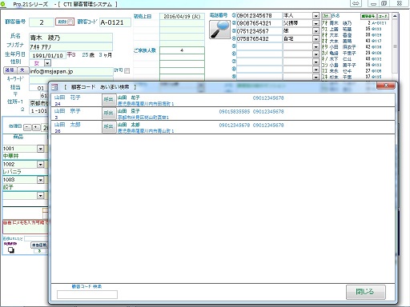Click the red-bordered memo field

[x=26, y=227]
